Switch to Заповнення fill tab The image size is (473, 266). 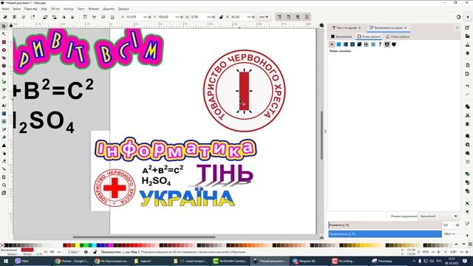(341, 36)
